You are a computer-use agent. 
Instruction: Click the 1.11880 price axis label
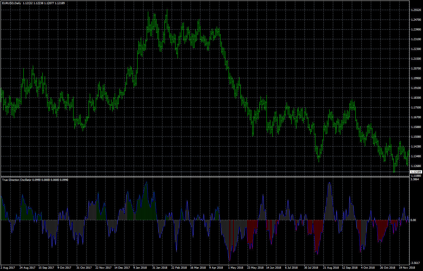tap(416, 176)
